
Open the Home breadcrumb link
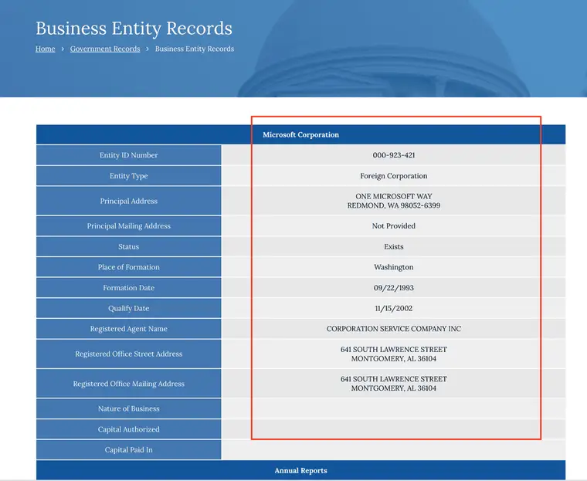pyautogui.click(x=46, y=49)
